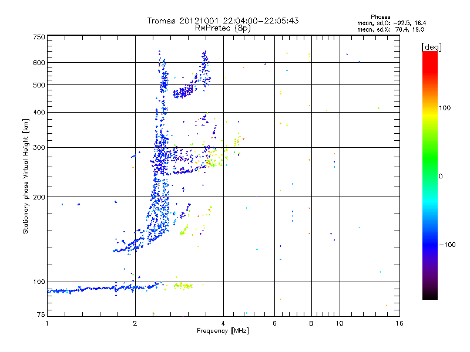This screenshot has width=470, height=352.
Task: Click the yellow-green cluster near 3 MHz below 100 km
Action: [x=183, y=286]
